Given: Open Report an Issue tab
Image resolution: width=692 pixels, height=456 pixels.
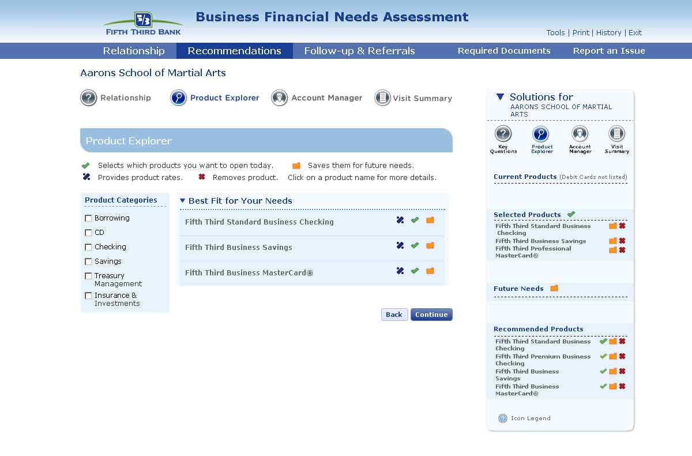Looking at the screenshot, I should [609, 51].
